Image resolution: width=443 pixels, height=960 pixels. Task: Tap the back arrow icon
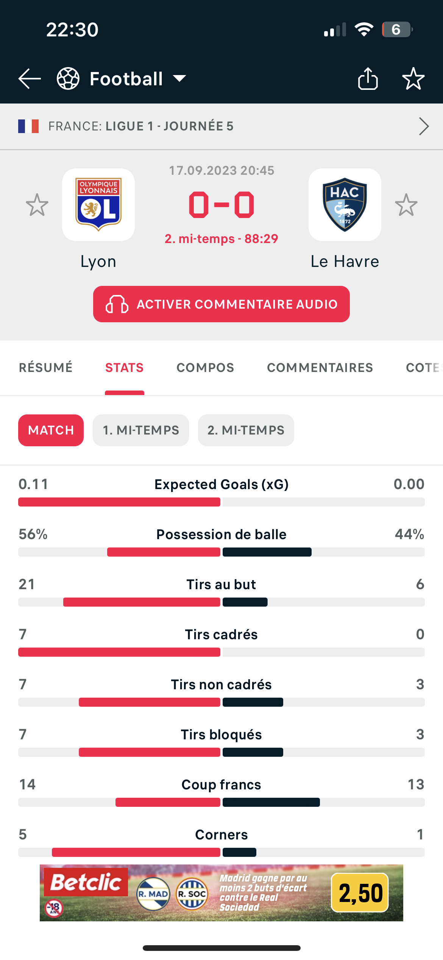tap(30, 79)
